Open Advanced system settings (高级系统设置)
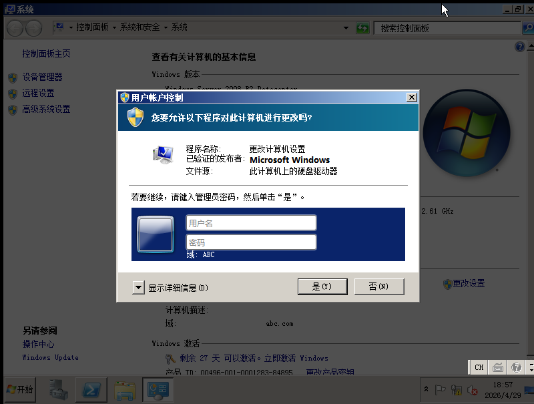 tap(46, 109)
